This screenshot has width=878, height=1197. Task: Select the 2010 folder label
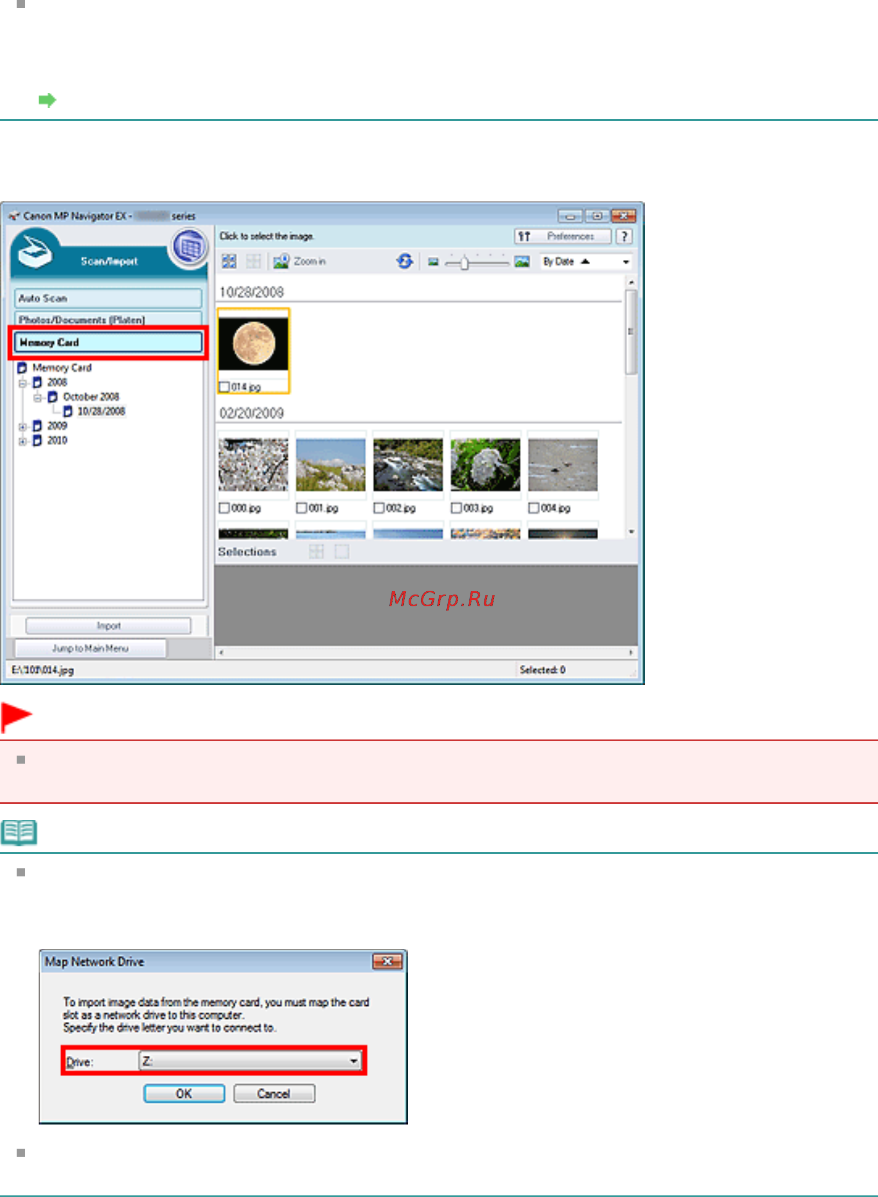57,440
